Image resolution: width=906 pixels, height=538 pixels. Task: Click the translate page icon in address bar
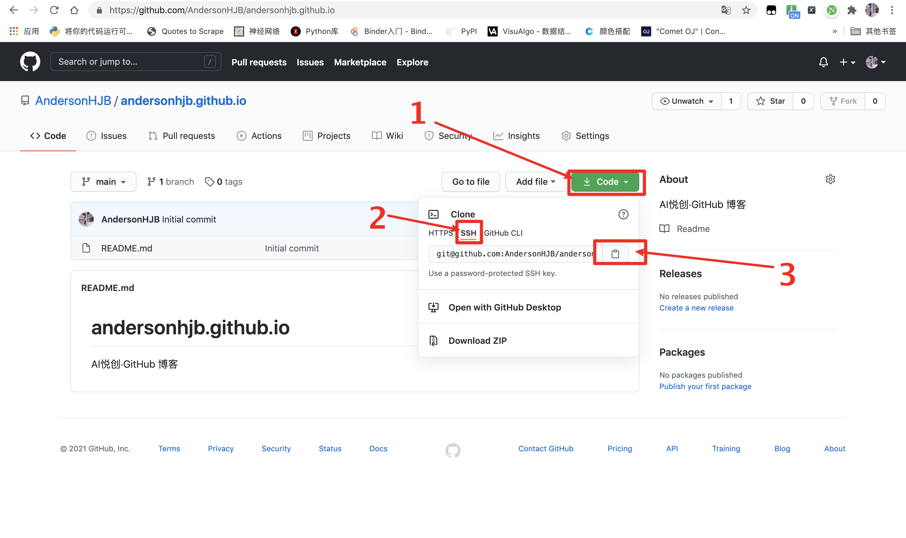[x=726, y=10]
